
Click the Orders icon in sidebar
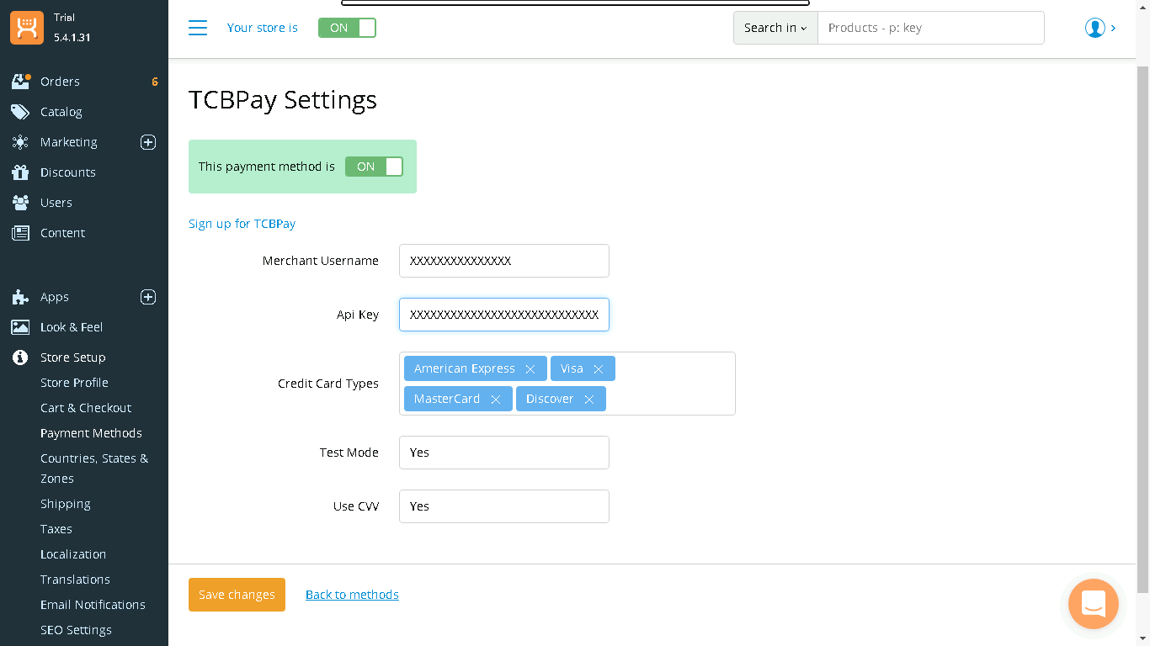click(20, 82)
